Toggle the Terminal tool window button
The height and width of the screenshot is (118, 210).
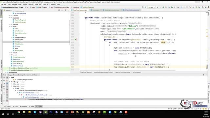coord(23,107)
